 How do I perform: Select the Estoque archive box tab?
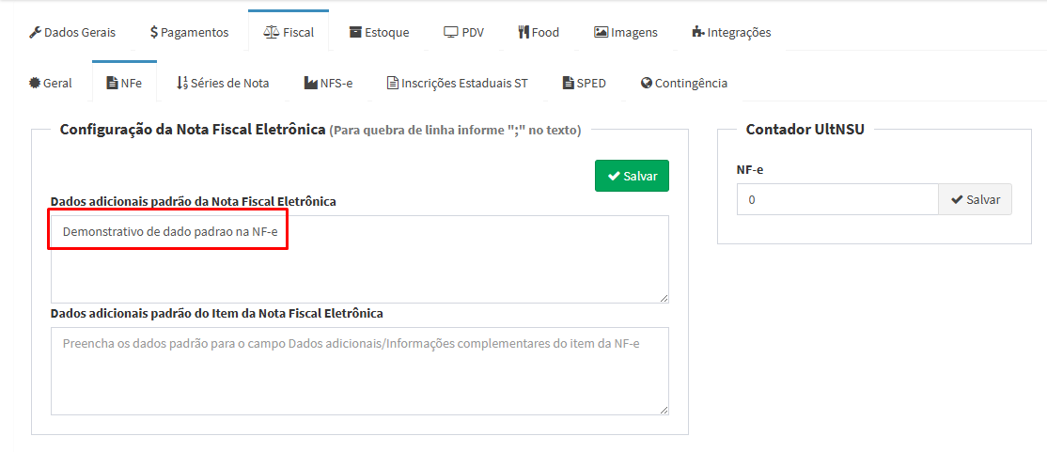click(x=379, y=32)
